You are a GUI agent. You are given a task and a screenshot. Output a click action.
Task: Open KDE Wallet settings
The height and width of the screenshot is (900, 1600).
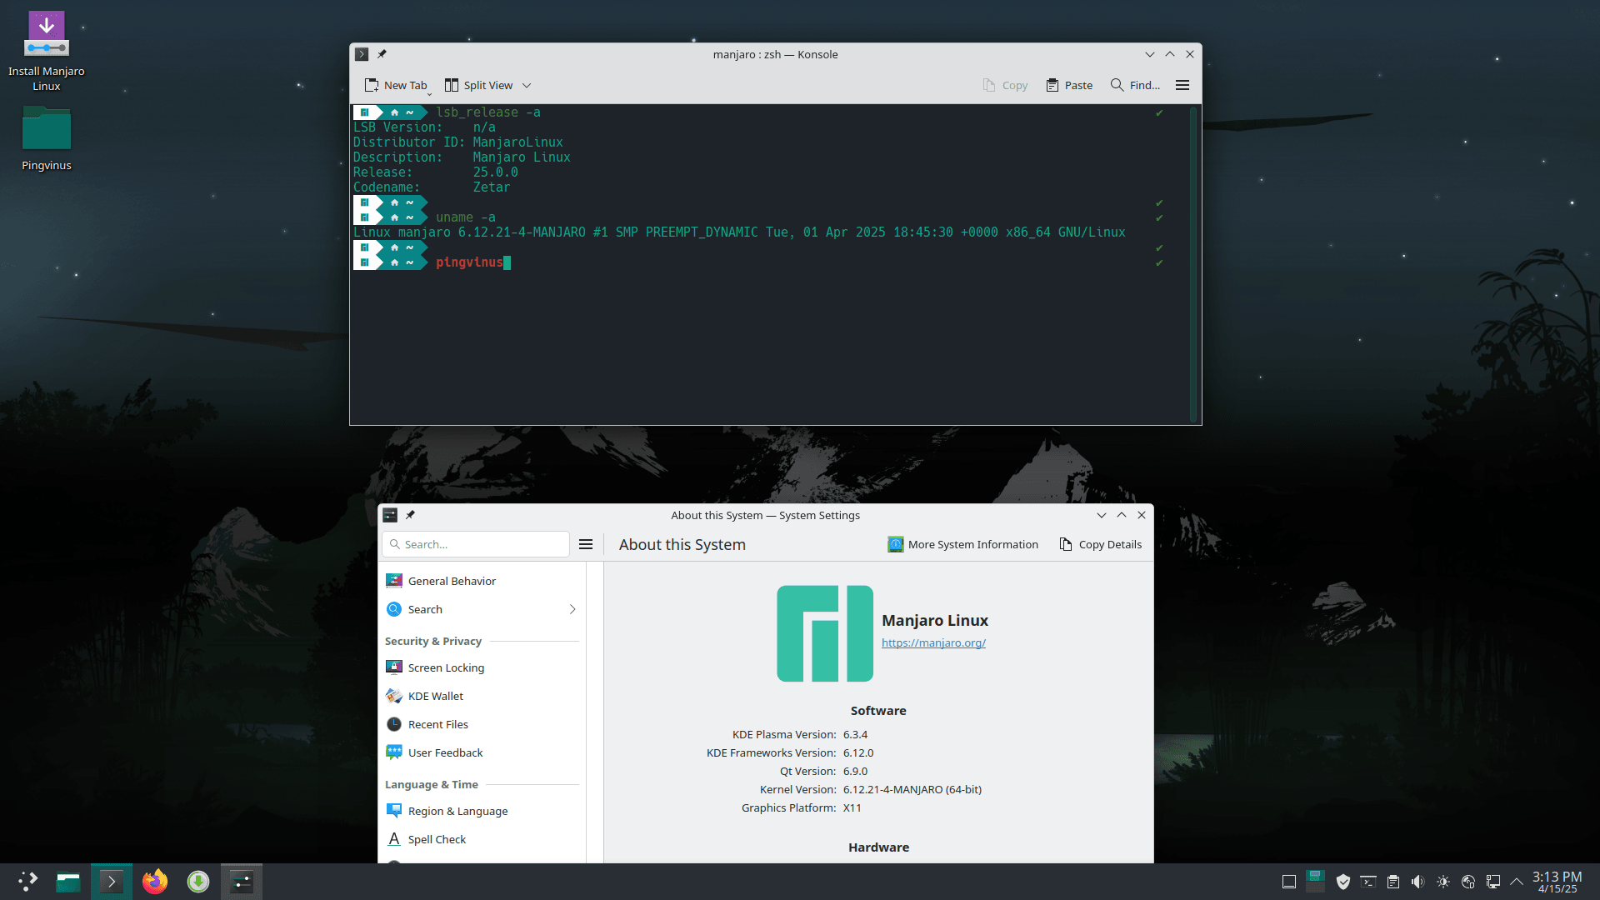482,696
